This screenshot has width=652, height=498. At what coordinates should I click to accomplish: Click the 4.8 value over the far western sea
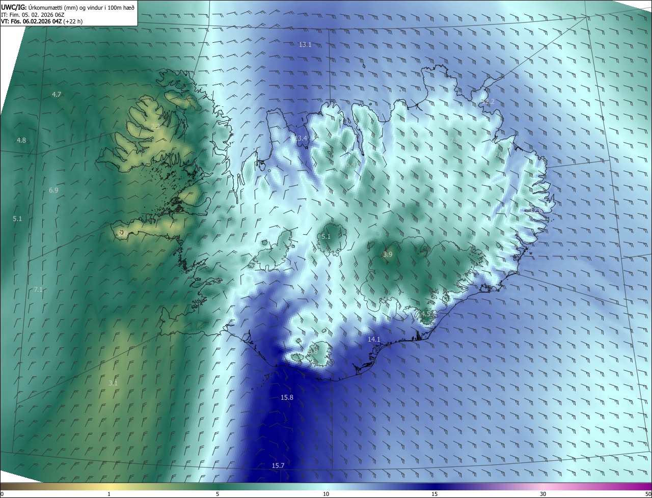click(x=21, y=141)
